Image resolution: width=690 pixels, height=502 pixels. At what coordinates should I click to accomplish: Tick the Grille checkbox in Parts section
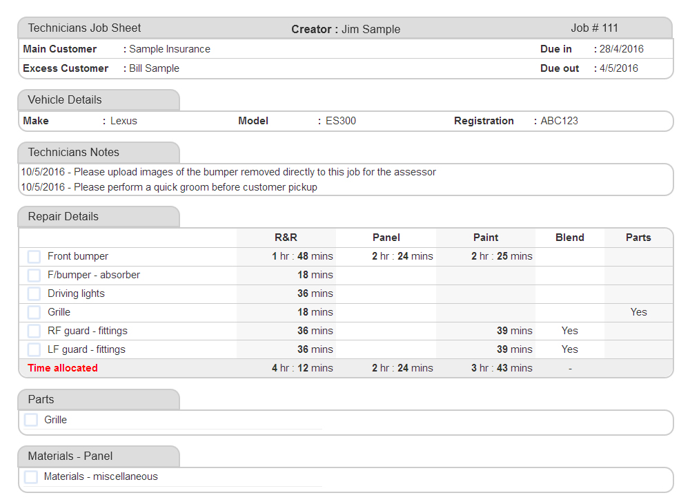click(31, 420)
